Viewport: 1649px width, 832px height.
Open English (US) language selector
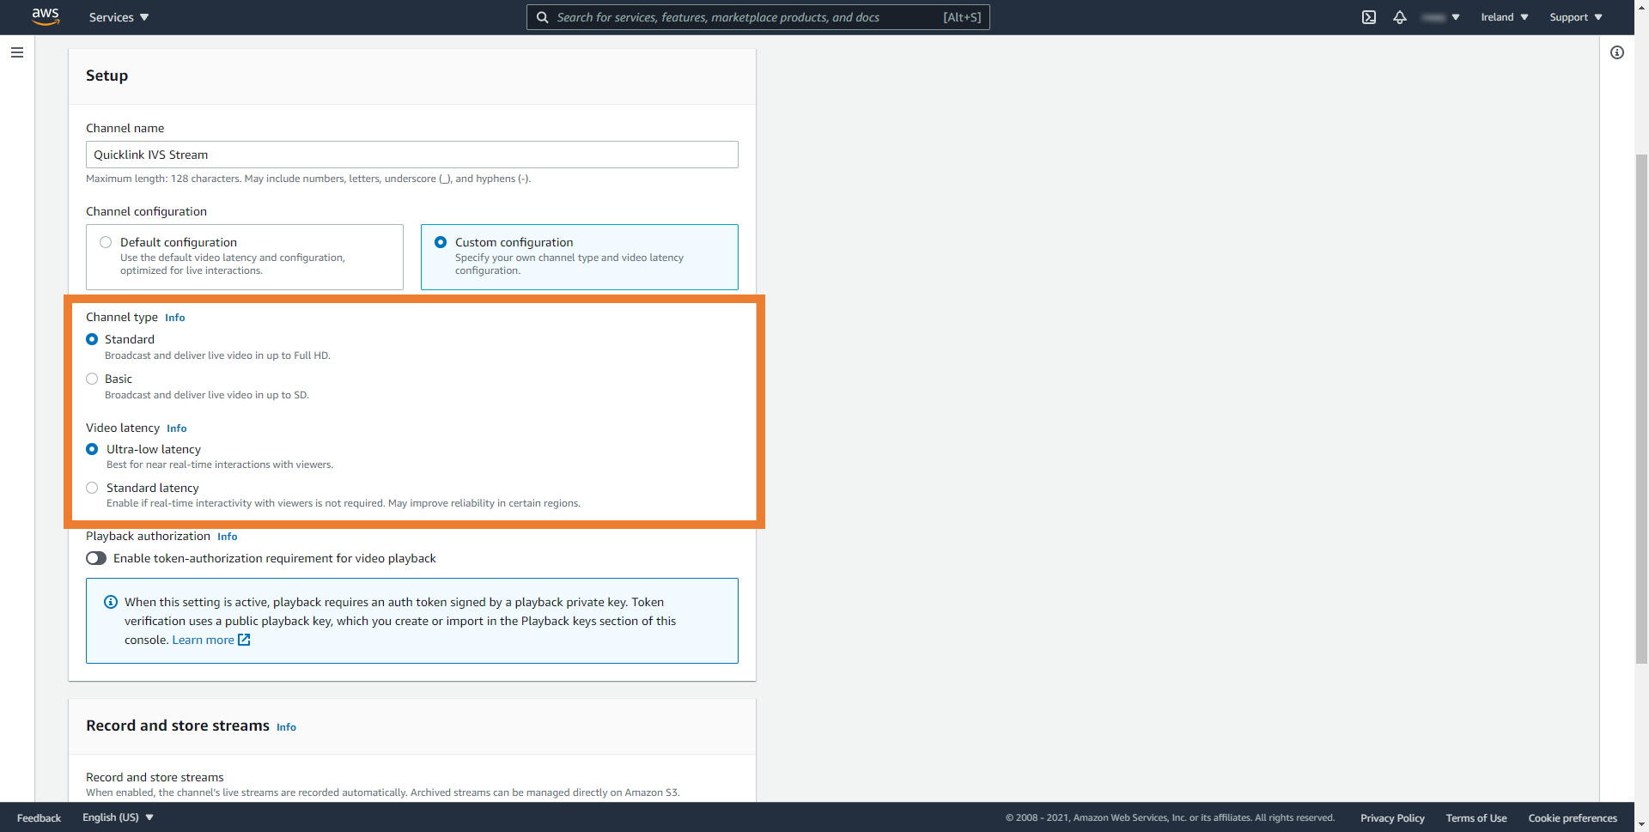pyautogui.click(x=118, y=817)
